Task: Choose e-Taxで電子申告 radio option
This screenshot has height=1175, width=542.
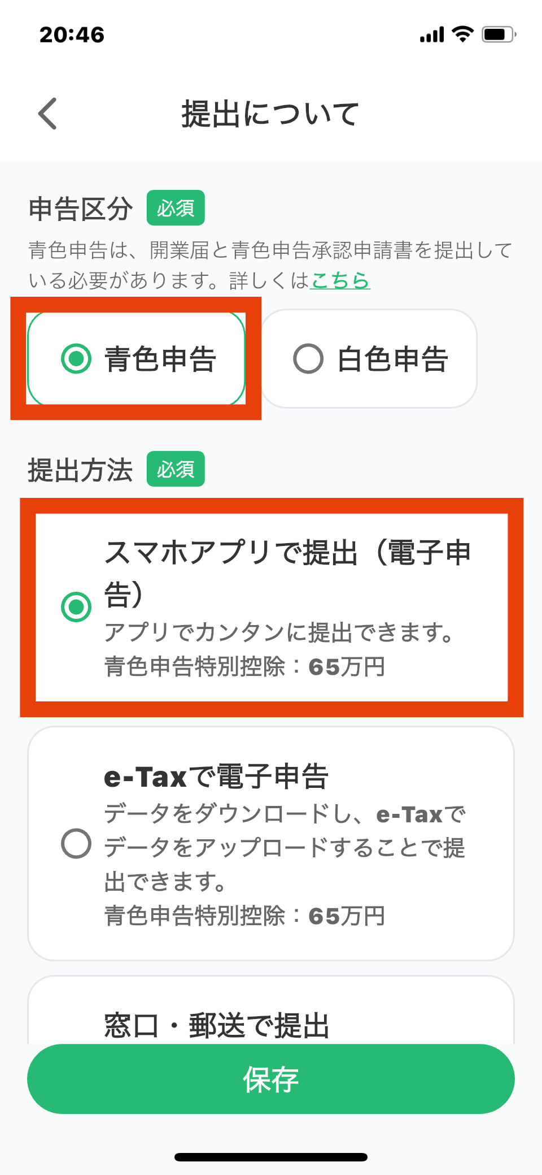Action: pos(76,843)
